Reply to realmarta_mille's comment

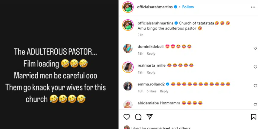tap(151, 73)
